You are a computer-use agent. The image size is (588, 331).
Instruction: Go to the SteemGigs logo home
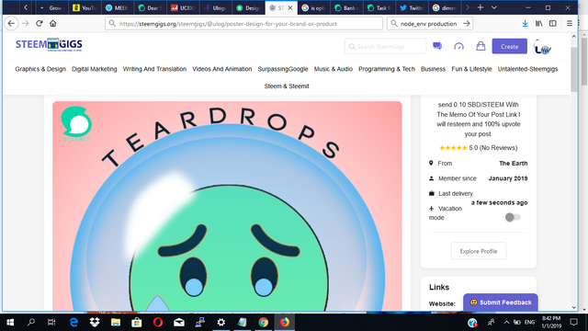click(49, 45)
